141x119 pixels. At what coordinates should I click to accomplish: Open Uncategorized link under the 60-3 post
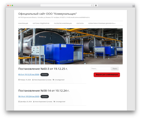[x=60, y=80]
